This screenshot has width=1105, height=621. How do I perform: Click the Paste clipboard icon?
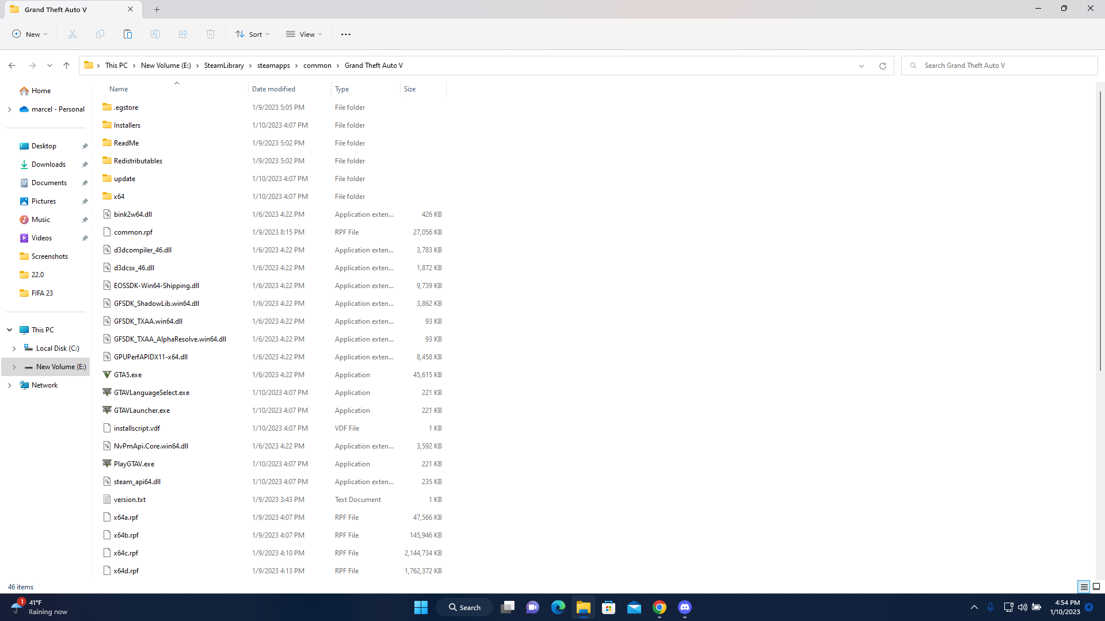(128, 34)
